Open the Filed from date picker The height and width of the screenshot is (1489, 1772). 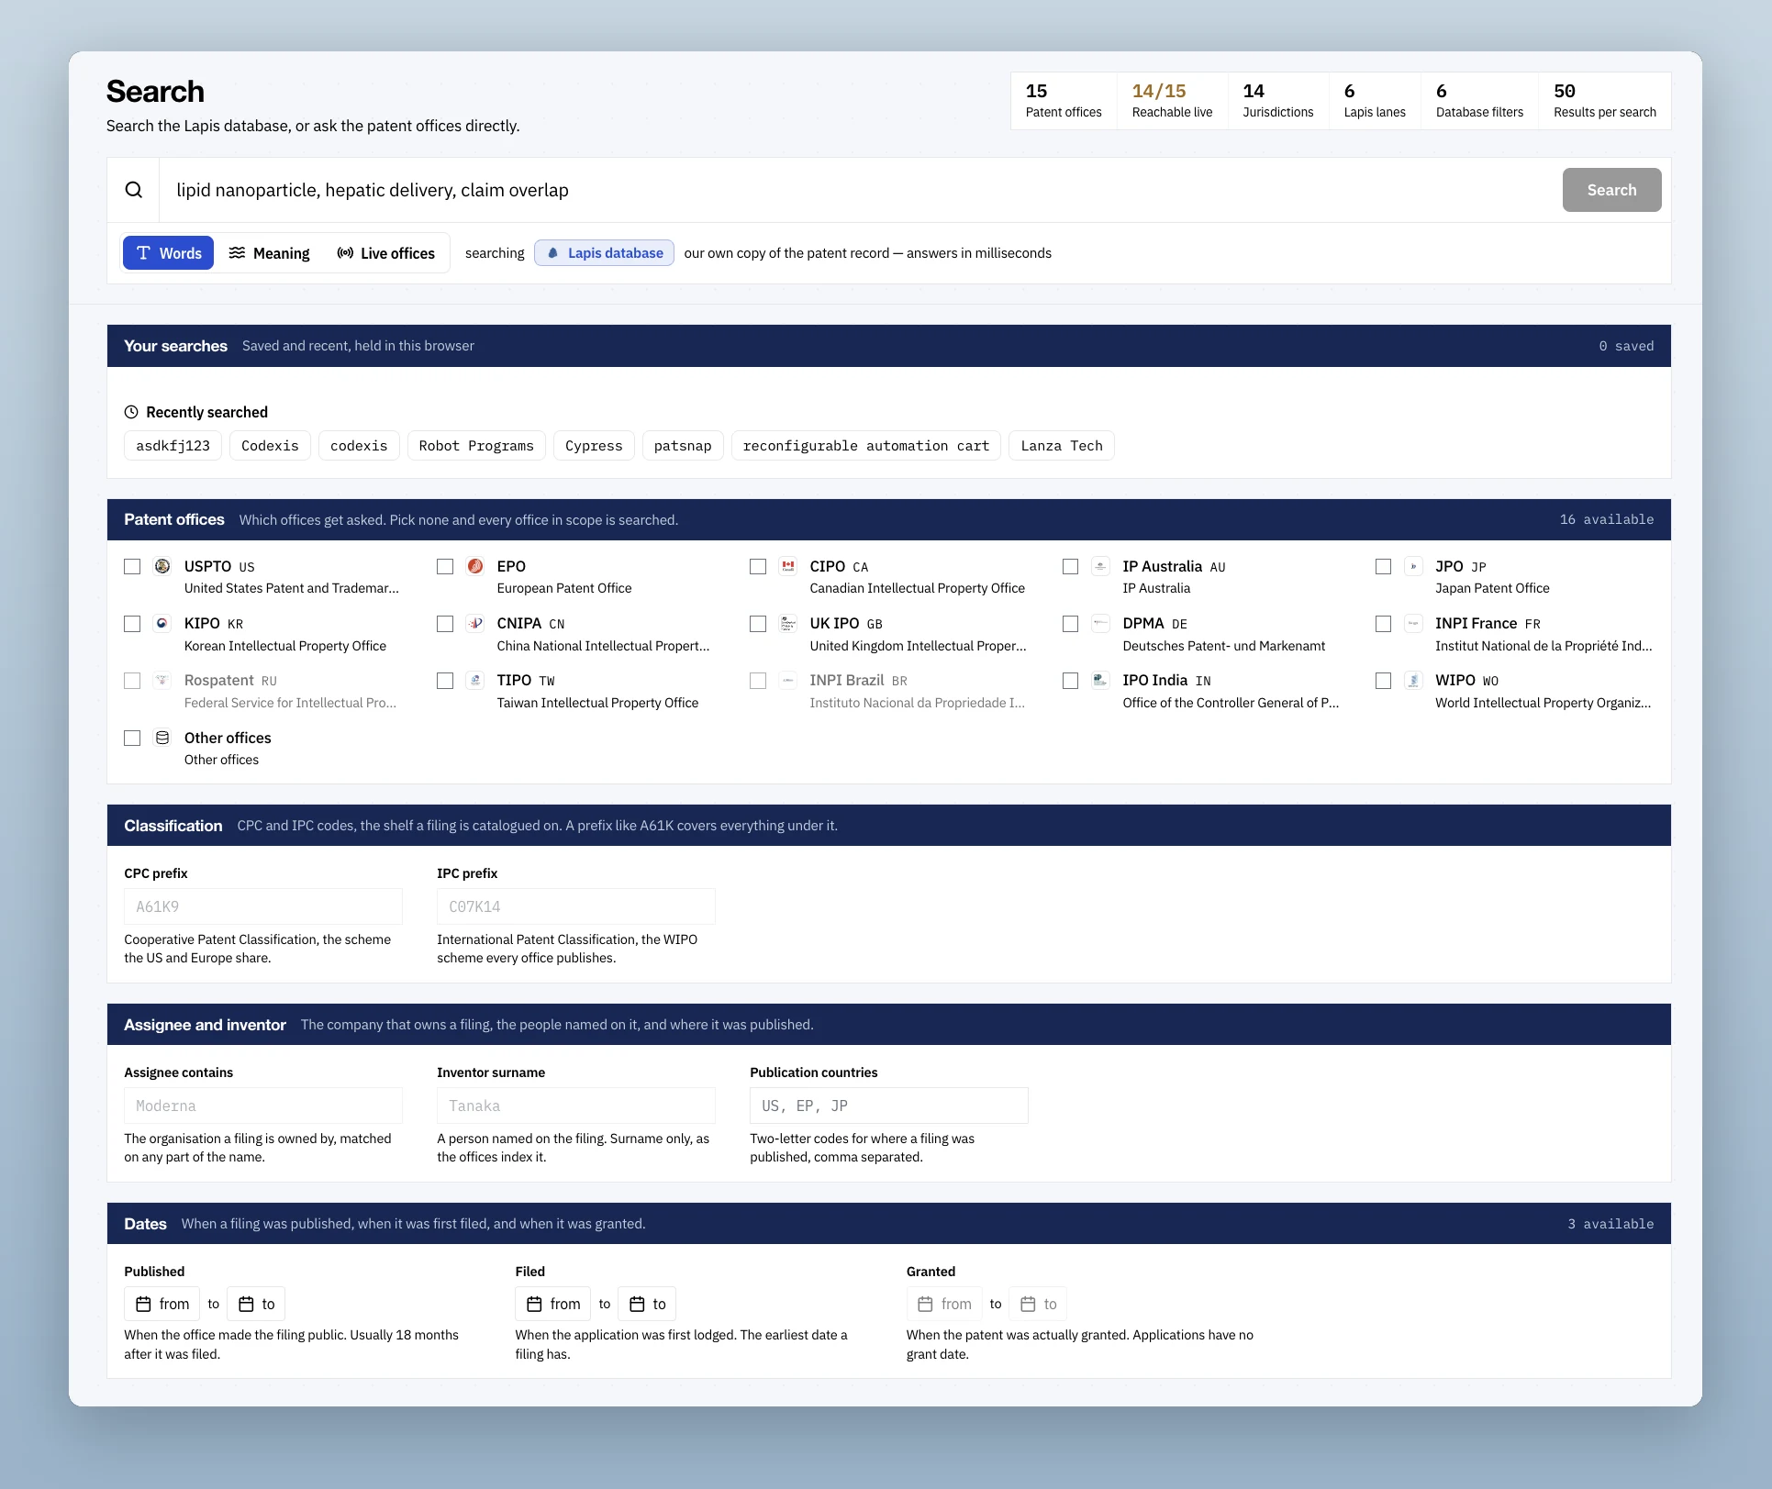click(553, 1304)
